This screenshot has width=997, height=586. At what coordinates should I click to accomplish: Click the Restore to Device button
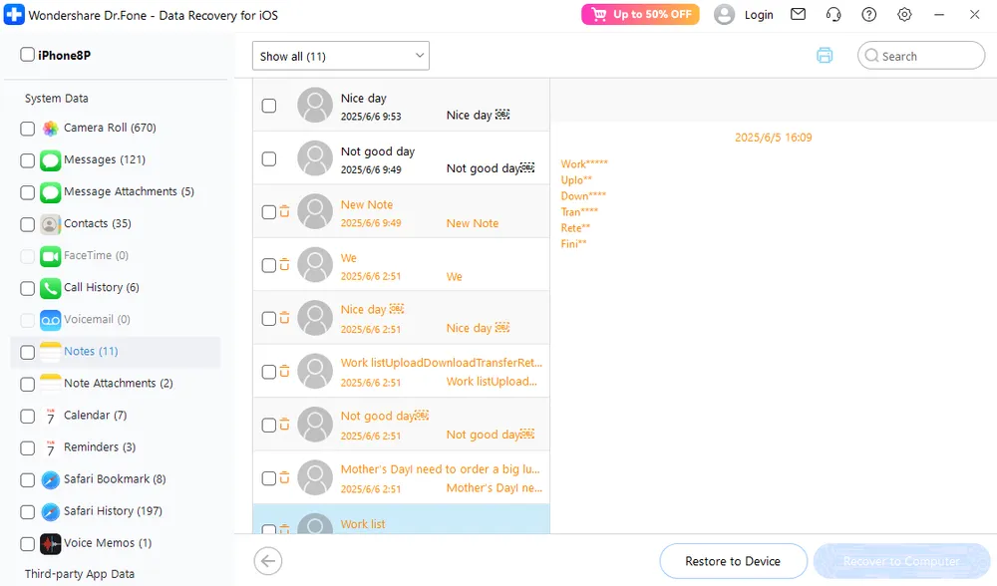pyautogui.click(x=733, y=561)
